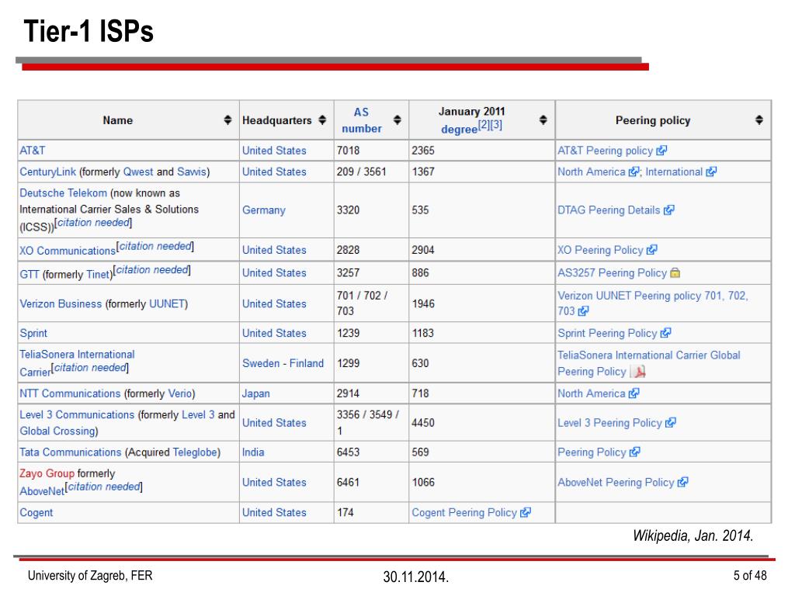
Task: Open the Global Crossing link
Action: (x=57, y=431)
